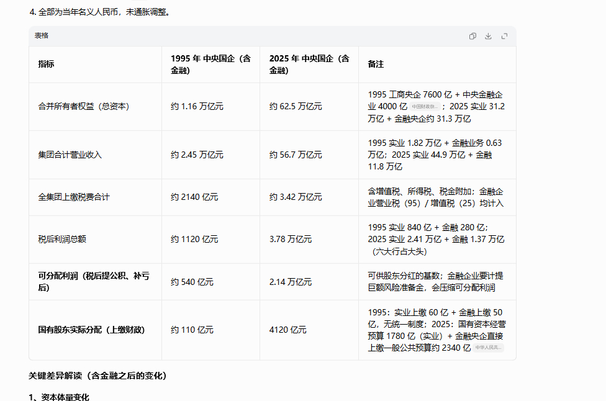Click the 约 1120 亿元 cell
The image size is (606, 401).
194,239
